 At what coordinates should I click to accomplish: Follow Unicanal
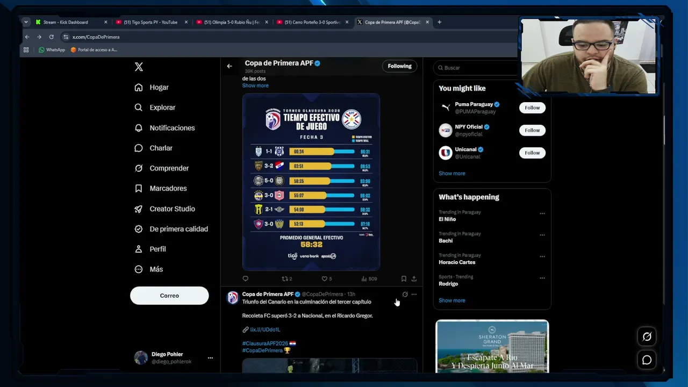[532, 153]
